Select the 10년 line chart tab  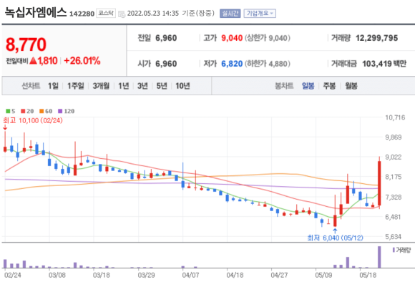pos(182,86)
